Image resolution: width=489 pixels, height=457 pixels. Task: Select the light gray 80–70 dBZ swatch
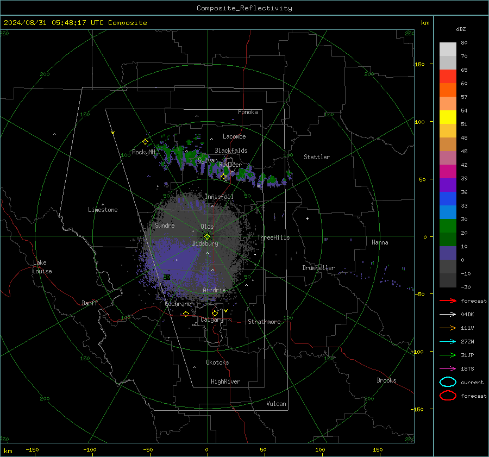point(448,49)
